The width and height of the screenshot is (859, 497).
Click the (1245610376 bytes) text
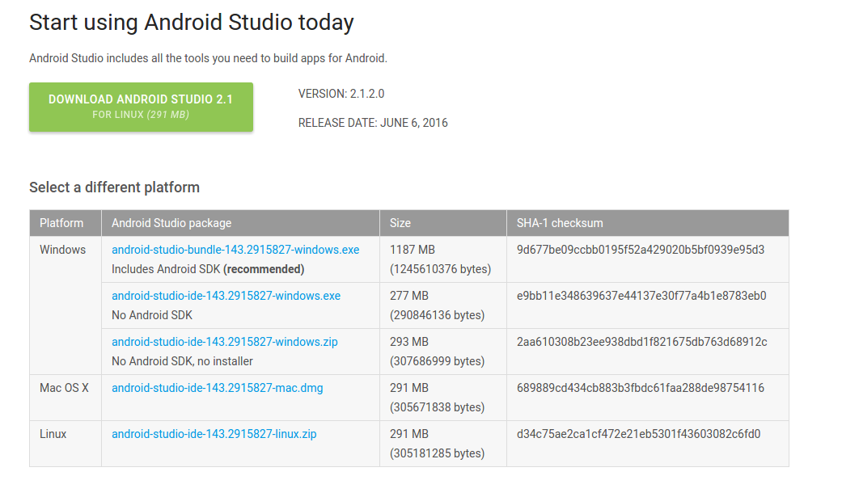point(441,269)
